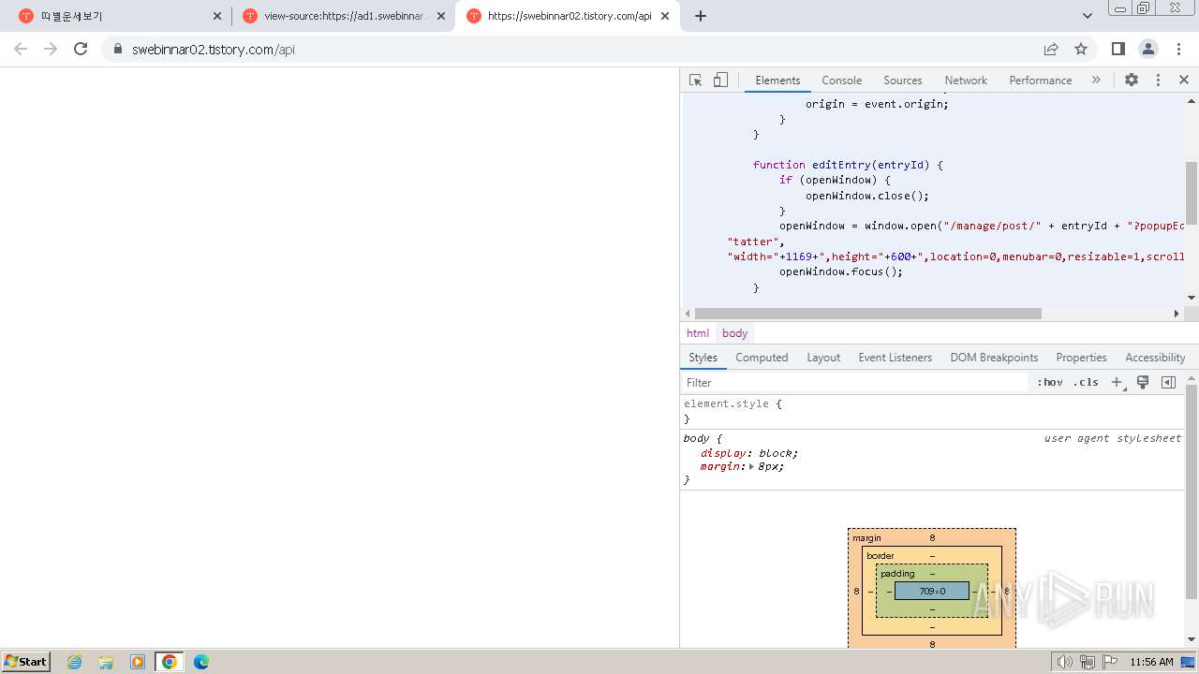Screen dimensions: 1199x674
Task: Open the DevTools three-dot customize menu
Action: (x=1158, y=81)
